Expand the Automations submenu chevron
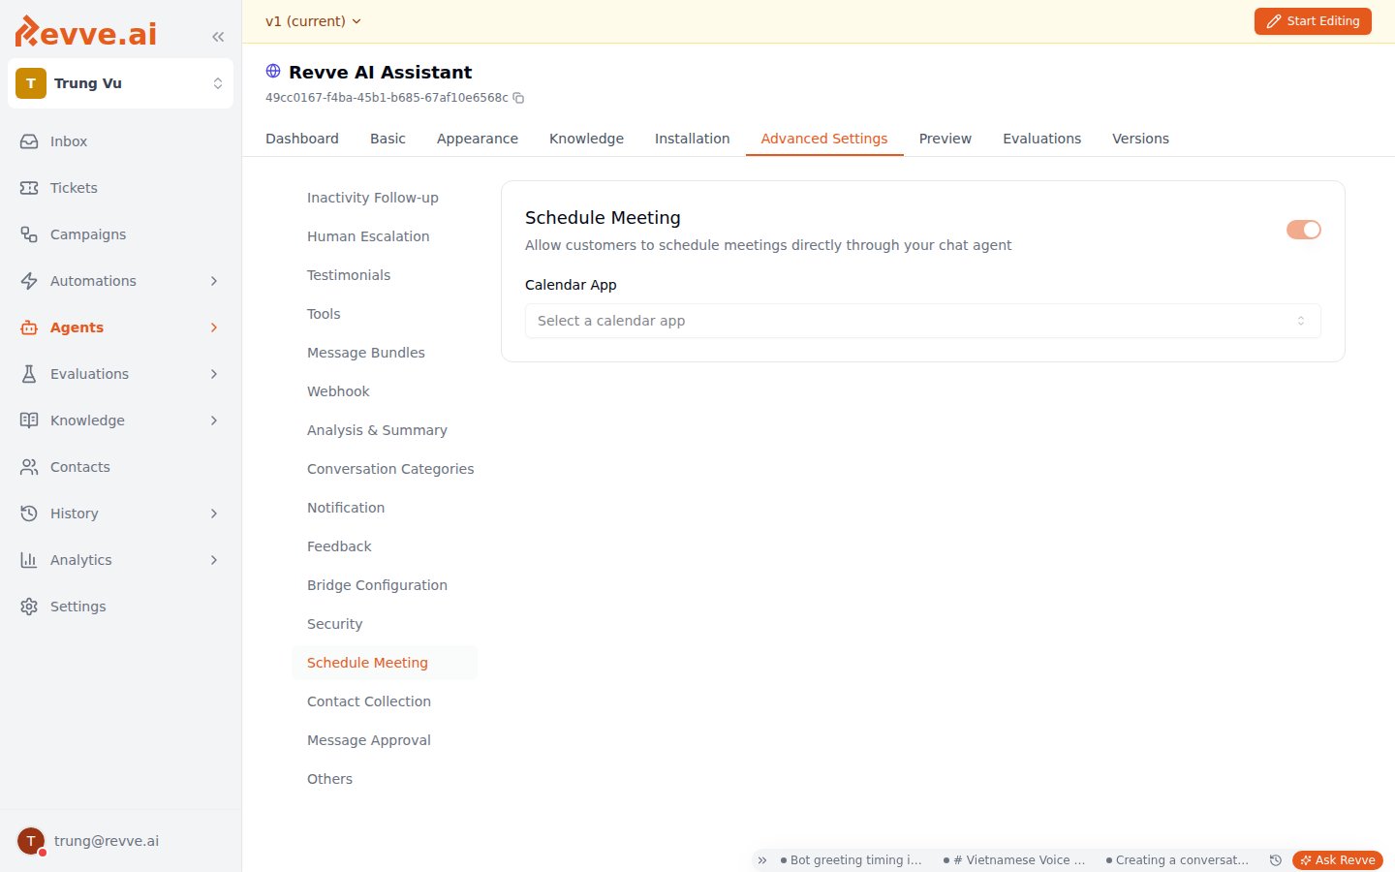Viewport: 1395px width, 872px height. point(214,281)
